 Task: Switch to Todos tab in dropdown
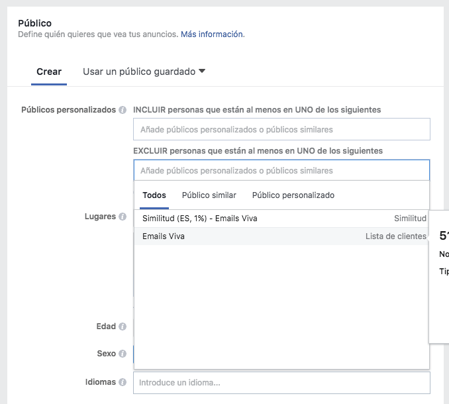point(154,195)
